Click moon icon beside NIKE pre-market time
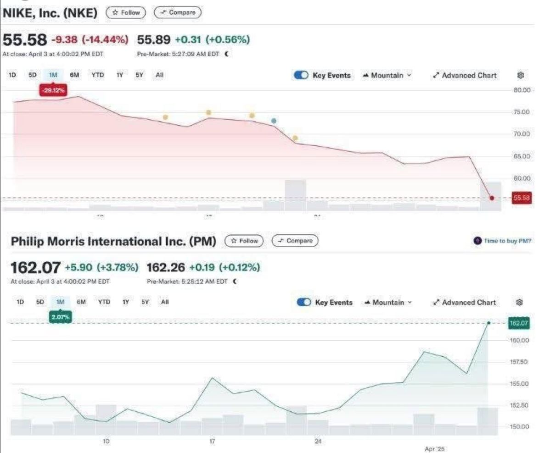 (x=226, y=54)
